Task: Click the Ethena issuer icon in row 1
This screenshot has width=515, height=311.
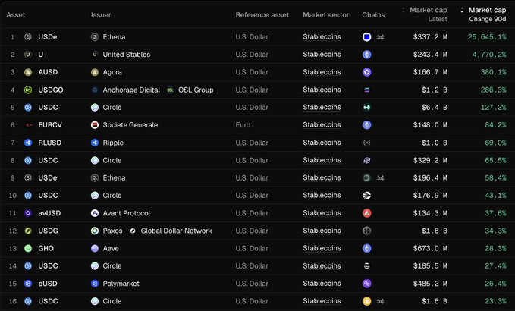Action: click(x=95, y=36)
